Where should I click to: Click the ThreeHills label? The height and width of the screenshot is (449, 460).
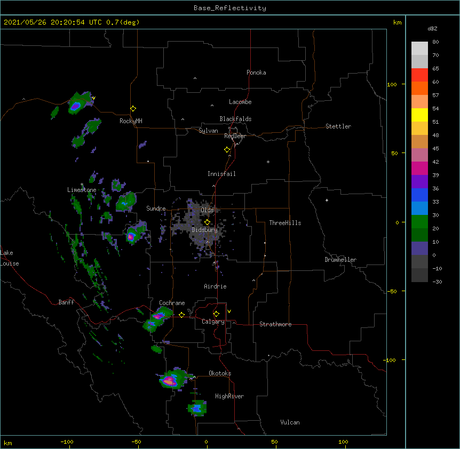click(x=285, y=223)
